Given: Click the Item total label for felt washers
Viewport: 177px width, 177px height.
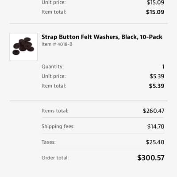Looking at the screenshot, I should (x=54, y=86).
